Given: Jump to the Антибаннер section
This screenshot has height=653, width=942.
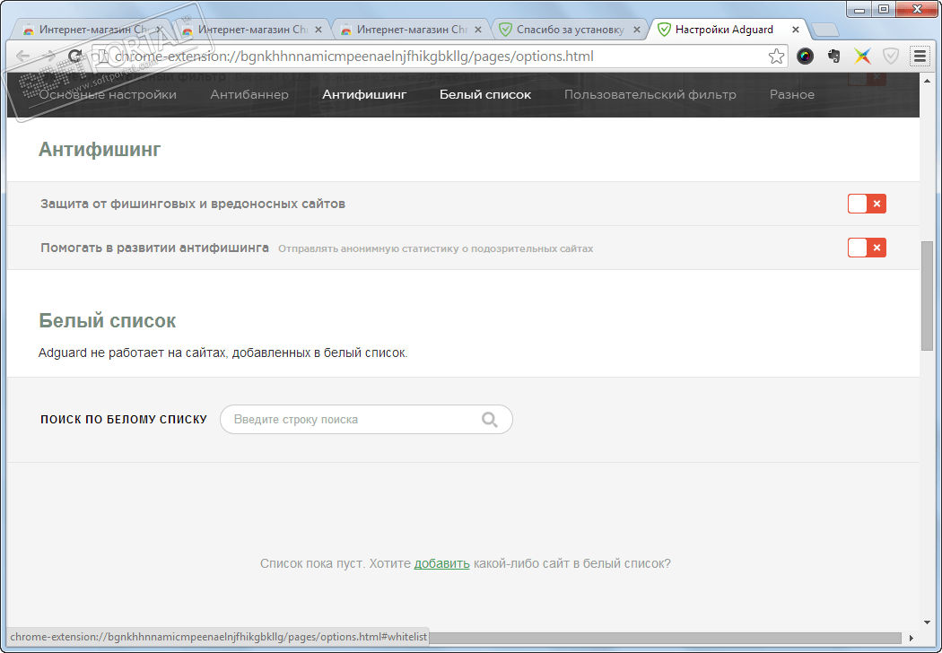Looking at the screenshot, I should [249, 94].
